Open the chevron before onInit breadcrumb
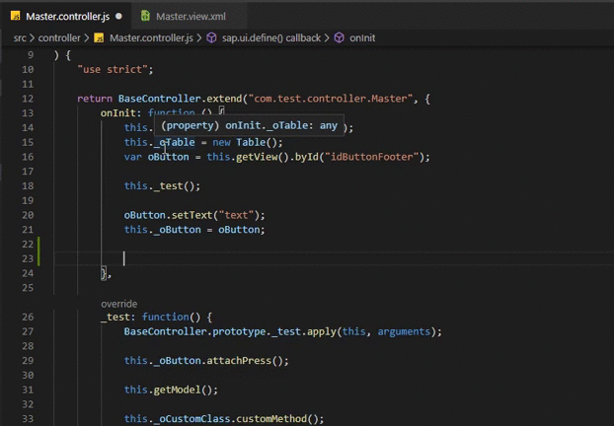 point(327,37)
